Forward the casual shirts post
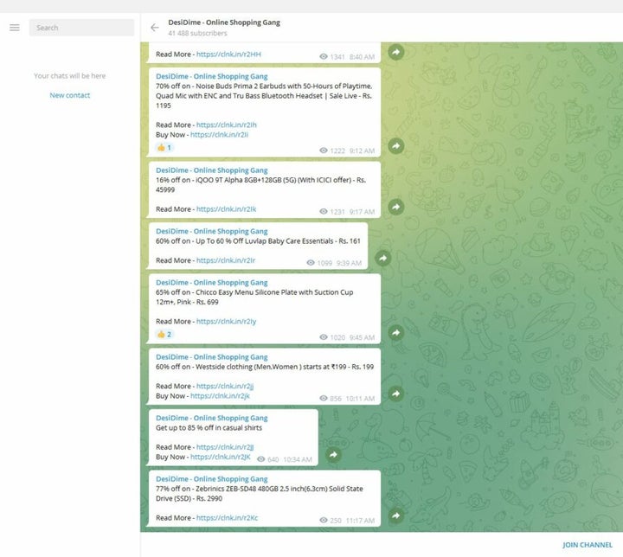Image resolution: width=623 pixels, height=557 pixels. [x=333, y=455]
